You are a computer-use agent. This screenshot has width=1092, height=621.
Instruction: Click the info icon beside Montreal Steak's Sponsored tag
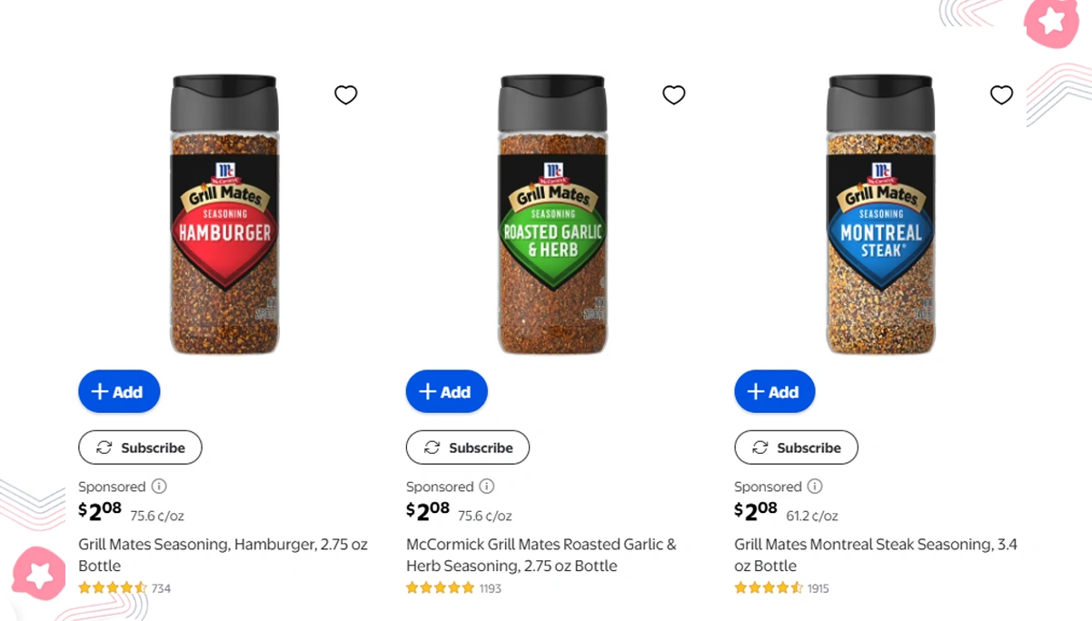814,487
